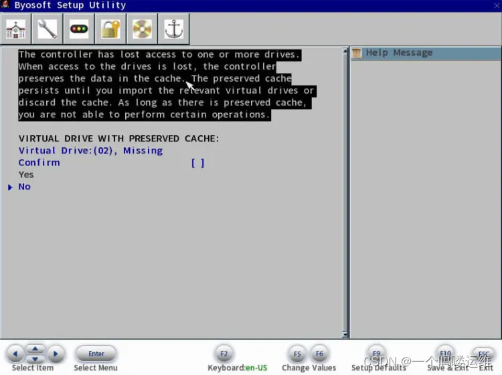Open the disc boot options icon

(142, 29)
